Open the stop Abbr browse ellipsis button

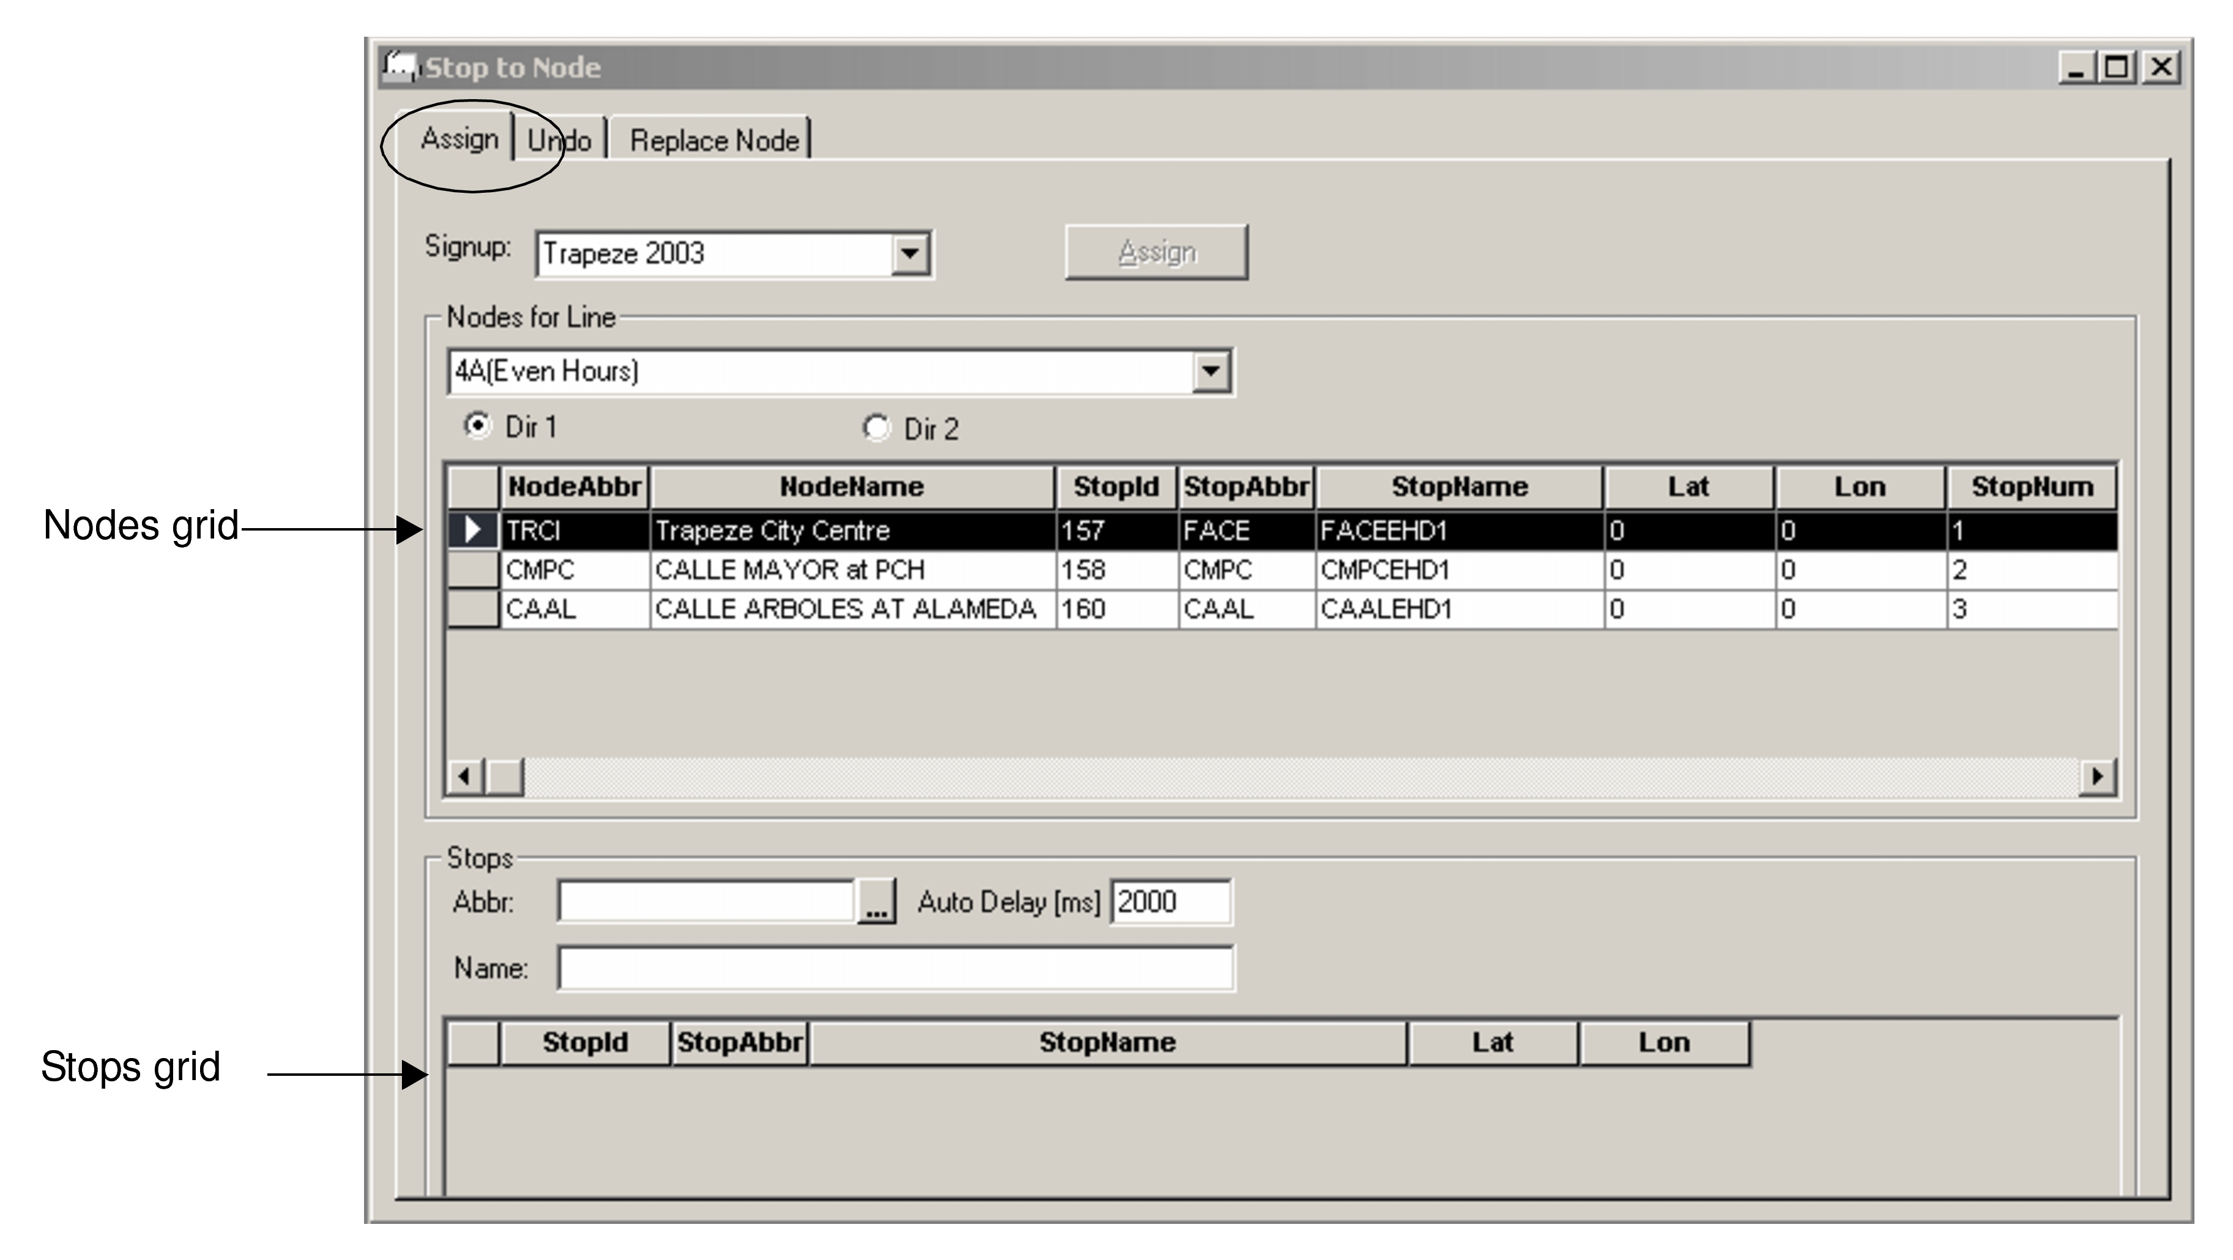click(878, 902)
